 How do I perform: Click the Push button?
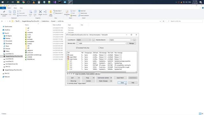(87, 78)
